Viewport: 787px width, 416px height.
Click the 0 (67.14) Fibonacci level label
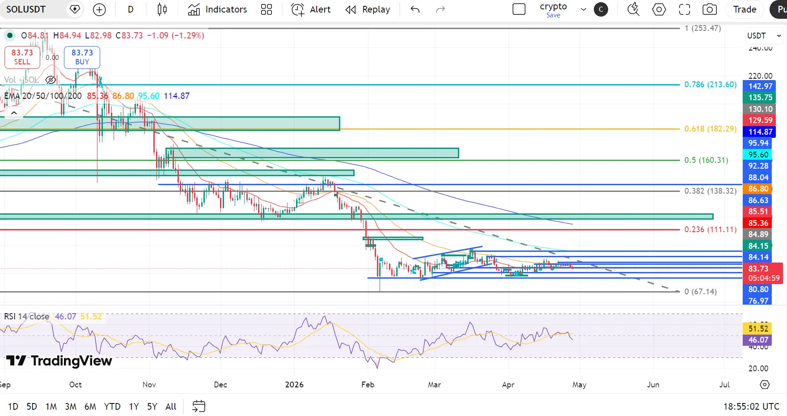[701, 292]
